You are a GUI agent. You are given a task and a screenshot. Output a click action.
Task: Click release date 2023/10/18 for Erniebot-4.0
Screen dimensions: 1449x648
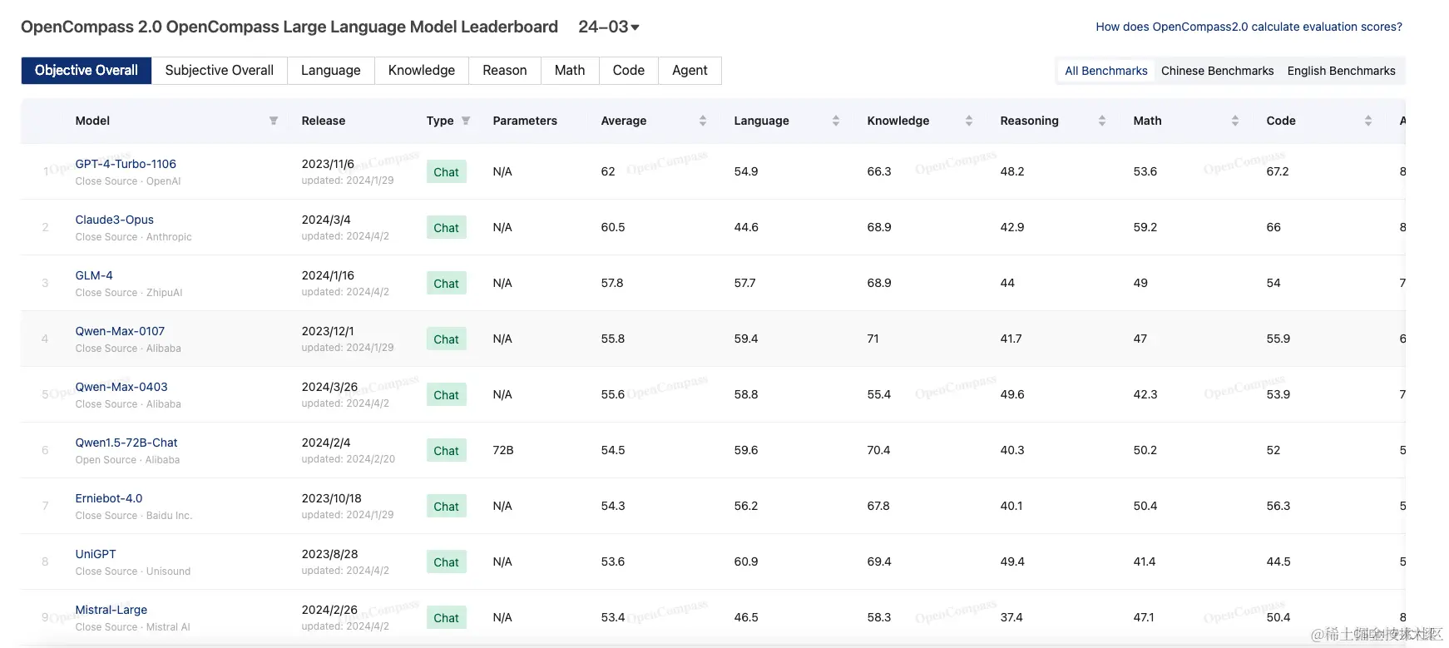click(x=332, y=498)
